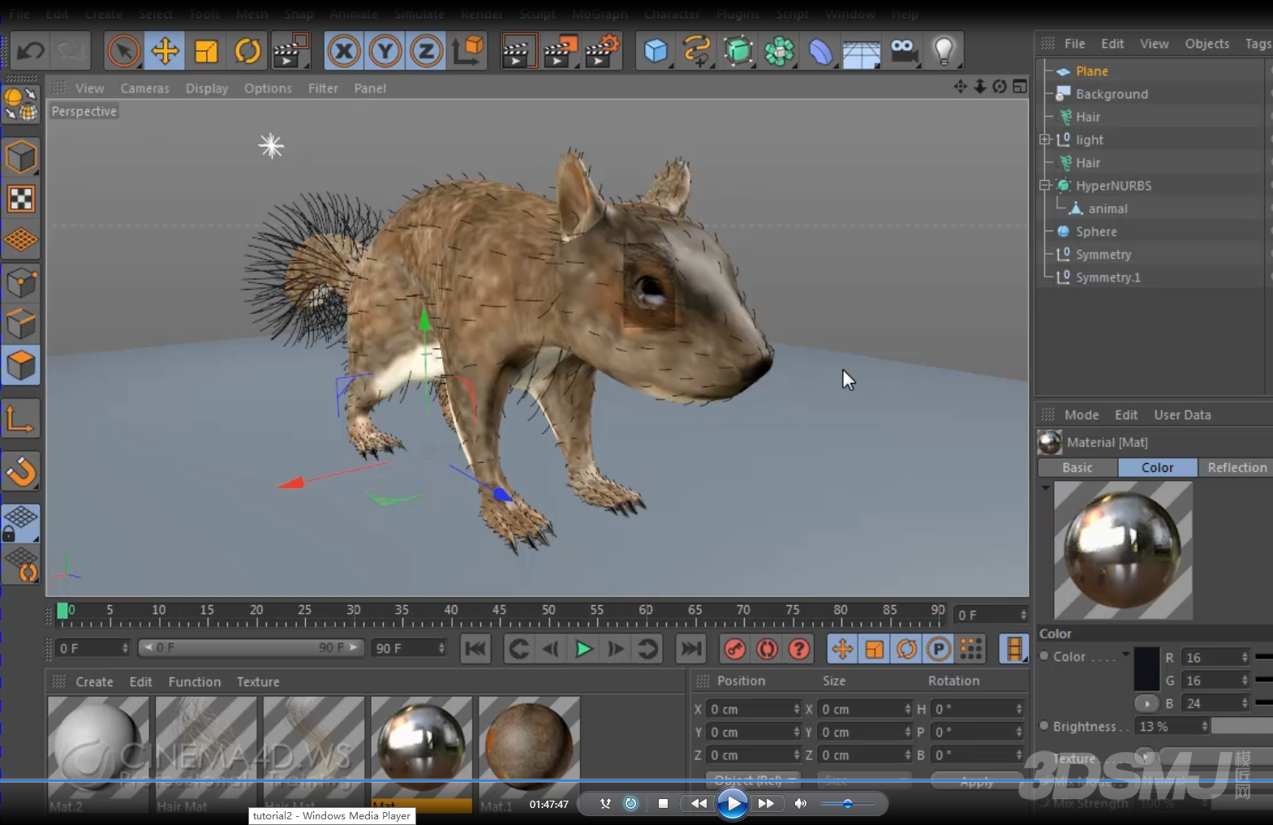Image resolution: width=1273 pixels, height=825 pixels.
Task: Click the color swatch in Color section
Action: click(x=1146, y=669)
